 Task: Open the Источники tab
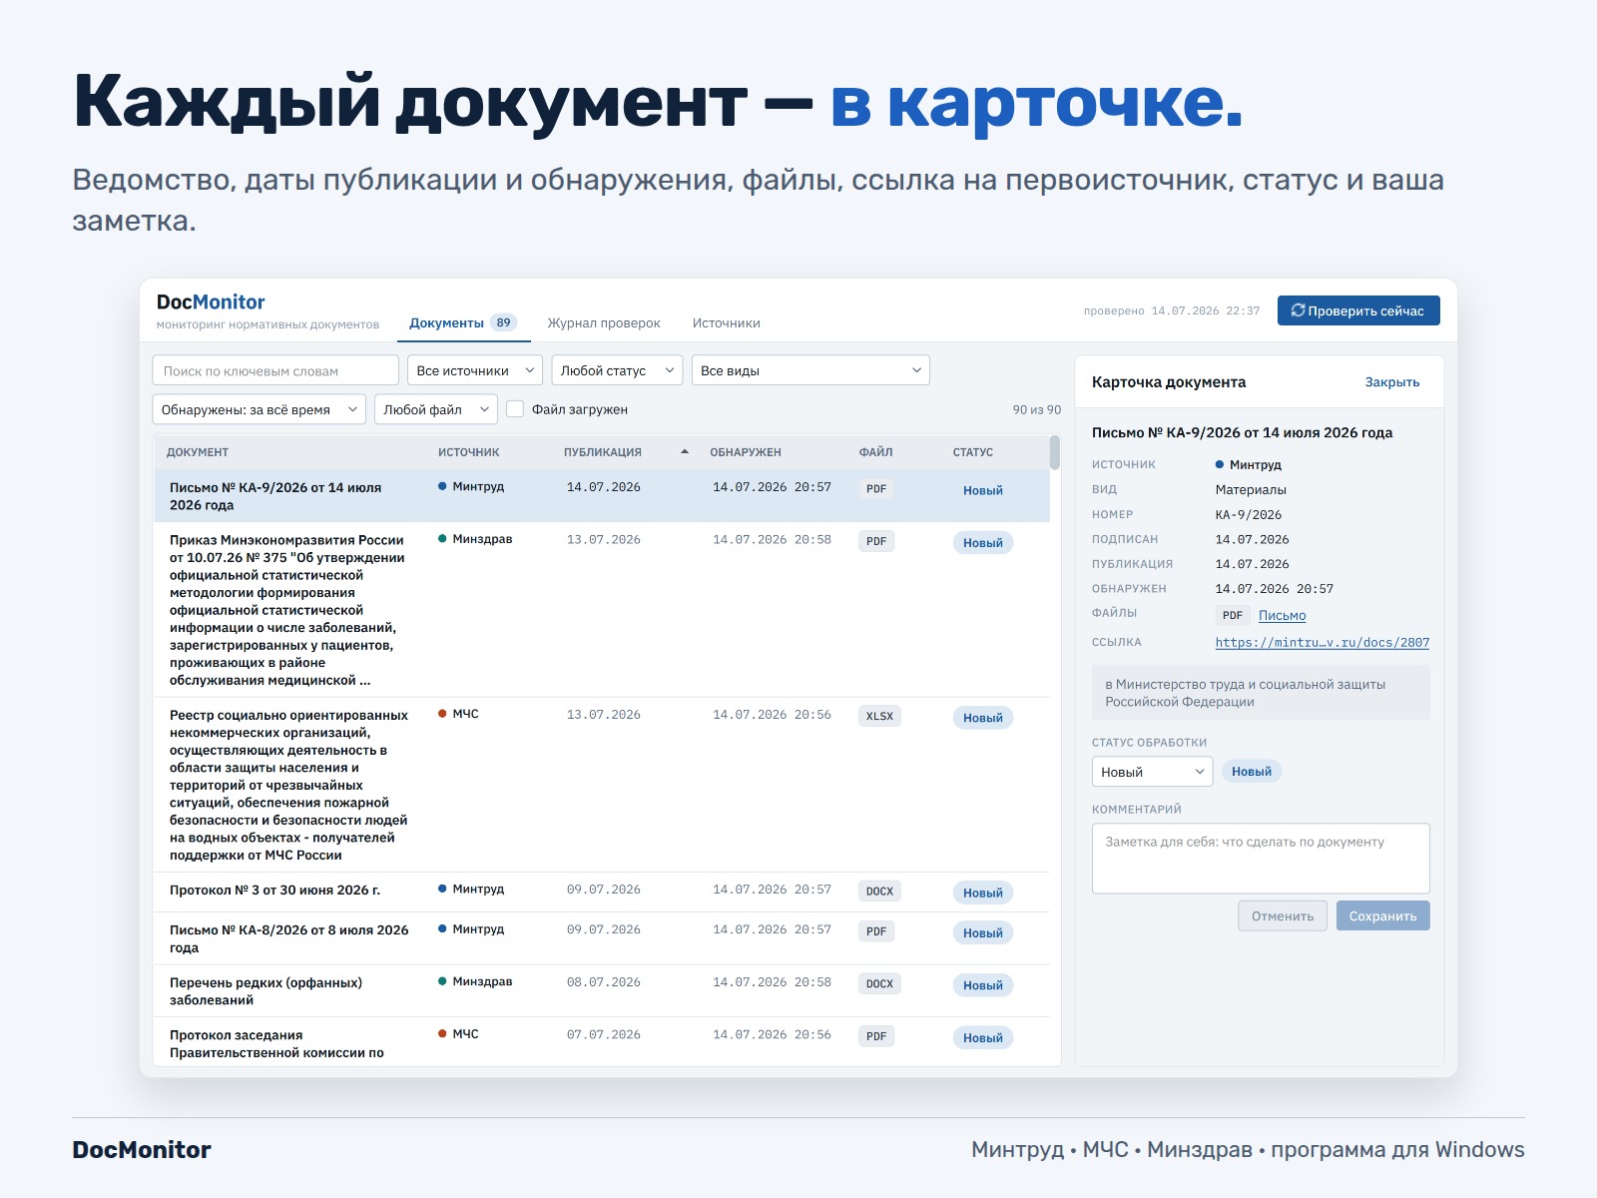click(x=727, y=323)
